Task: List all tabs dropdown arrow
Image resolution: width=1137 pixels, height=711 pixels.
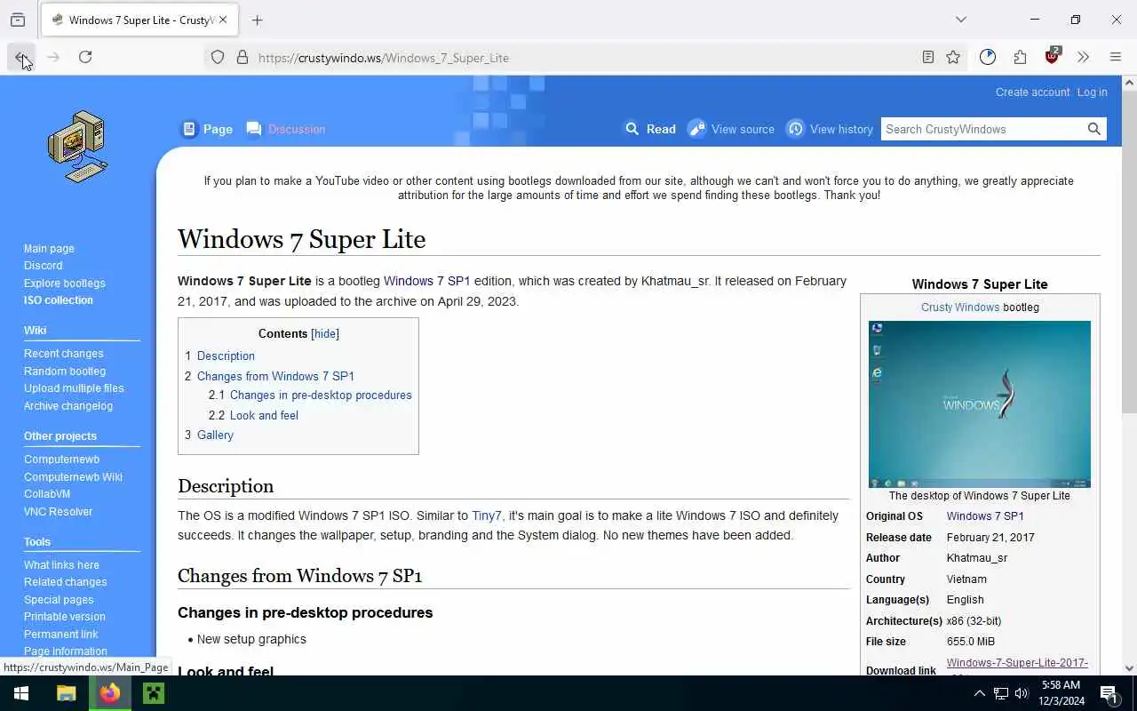Action: point(961,20)
